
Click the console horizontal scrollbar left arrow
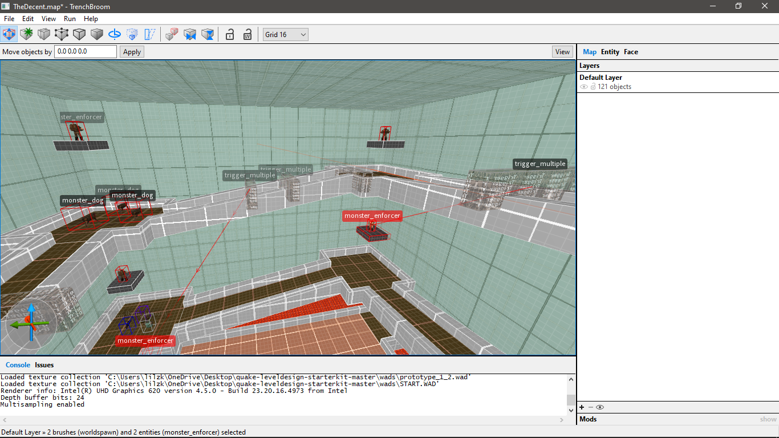[x=5, y=420]
